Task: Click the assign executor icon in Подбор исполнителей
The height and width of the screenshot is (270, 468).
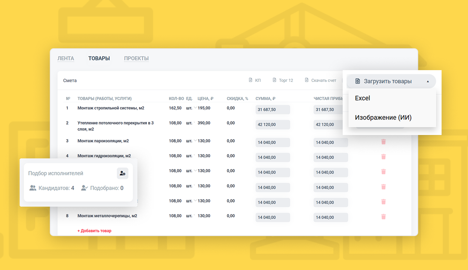Action: pos(122,173)
